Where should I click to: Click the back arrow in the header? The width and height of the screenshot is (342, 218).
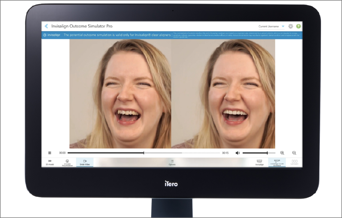point(46,26)
